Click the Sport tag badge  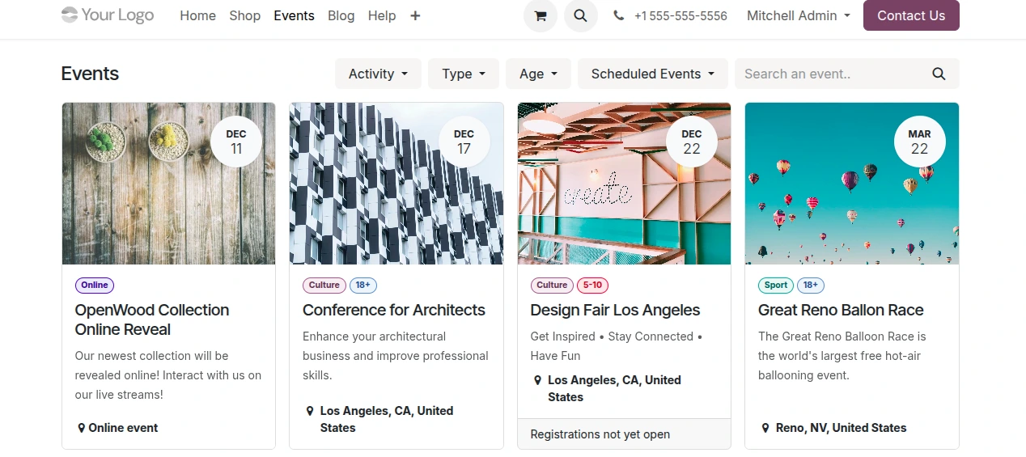pyautogui.click(x=775, y=285)
